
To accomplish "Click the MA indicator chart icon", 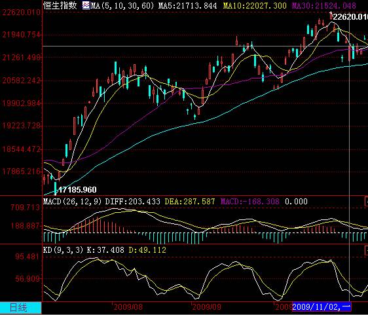I will [86, 5].
